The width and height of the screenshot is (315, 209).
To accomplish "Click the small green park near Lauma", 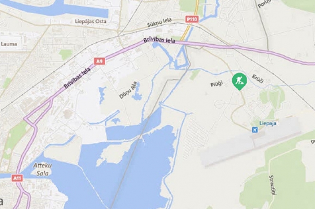I will tap(65, 54).
